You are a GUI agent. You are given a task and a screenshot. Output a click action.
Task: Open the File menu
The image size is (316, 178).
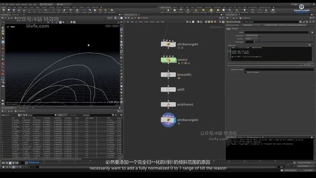tap(3, 4)
